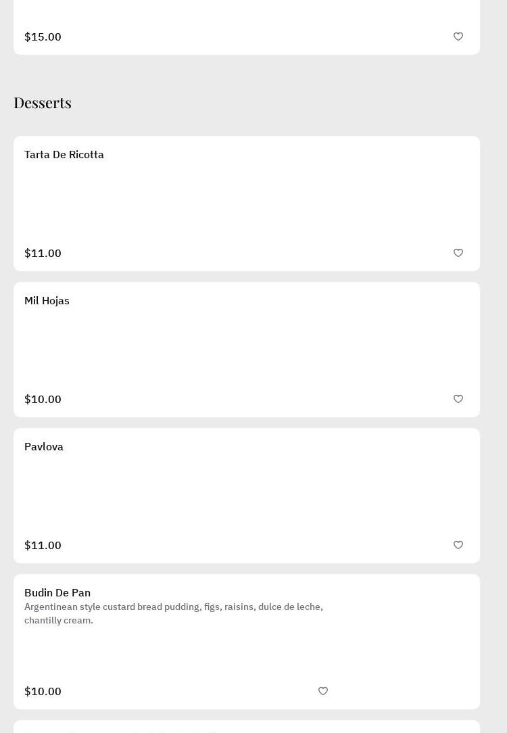Select the Mil Hojas menu item name
Image resolution: width=507 pixels, height=733 pixels.
pos(47,301)
